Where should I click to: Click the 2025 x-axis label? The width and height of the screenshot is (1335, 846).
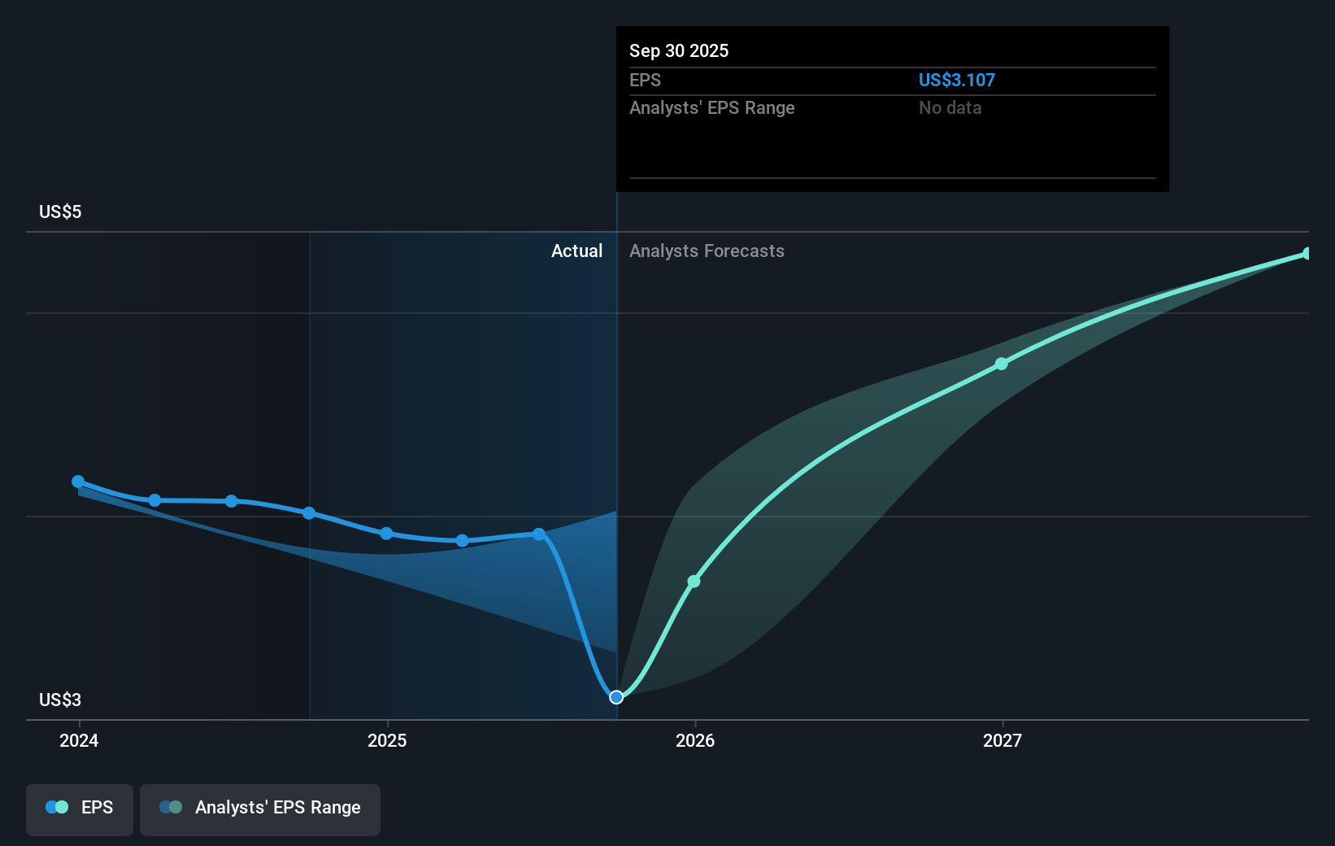pos(387,741)
